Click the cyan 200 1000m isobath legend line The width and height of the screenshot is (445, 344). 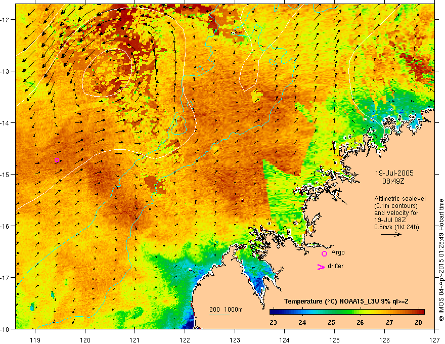click(x=219, y=315)
